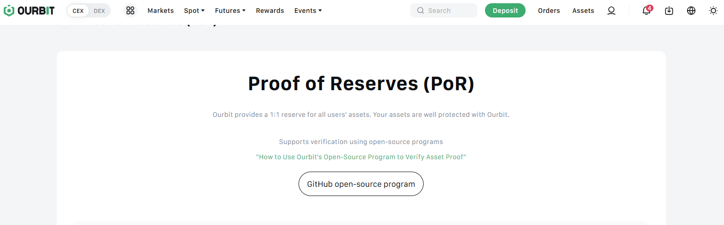Click the search magnifier icon
This screenshot has width=724, height=225.
(420, 11)
